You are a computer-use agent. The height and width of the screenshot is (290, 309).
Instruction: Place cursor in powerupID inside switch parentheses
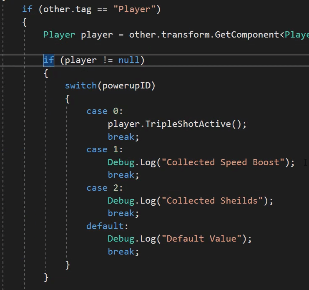126,86
